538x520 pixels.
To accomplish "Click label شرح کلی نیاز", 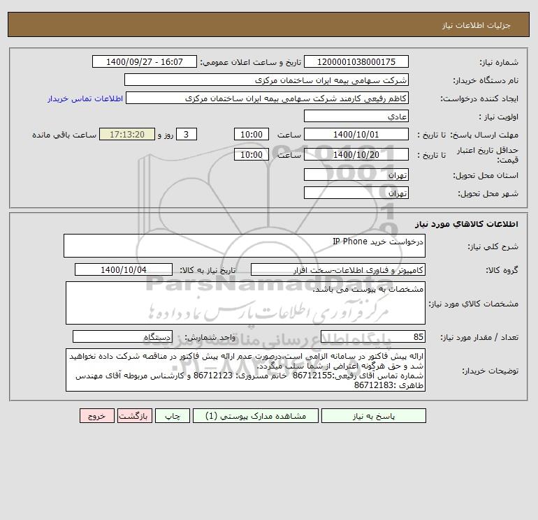I will (x=493, y=246).
